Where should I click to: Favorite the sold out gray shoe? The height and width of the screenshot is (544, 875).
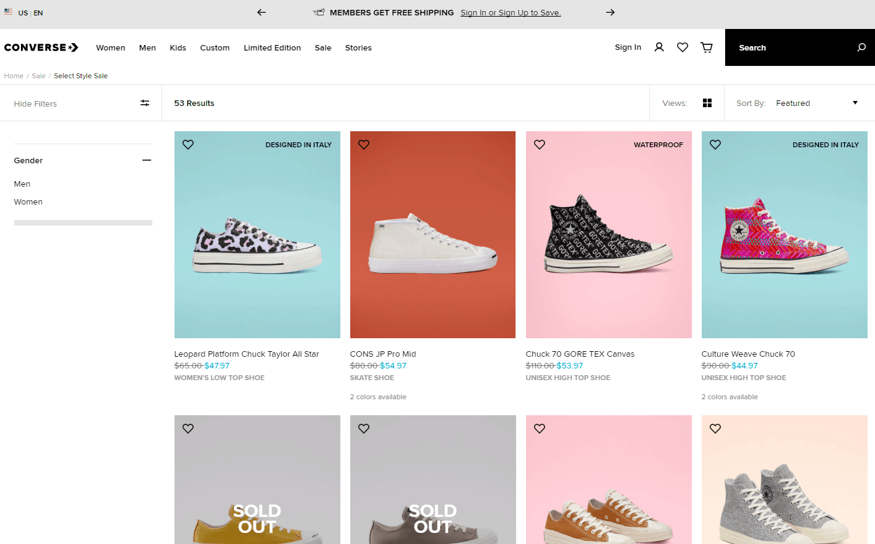(364, 428)
